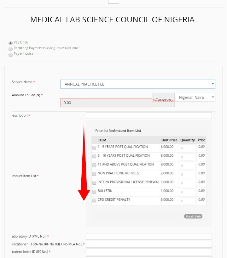Select the Pay e-Invoice radio button
The height and width of the screenshot is (258, 227).
tap(10, 55)
